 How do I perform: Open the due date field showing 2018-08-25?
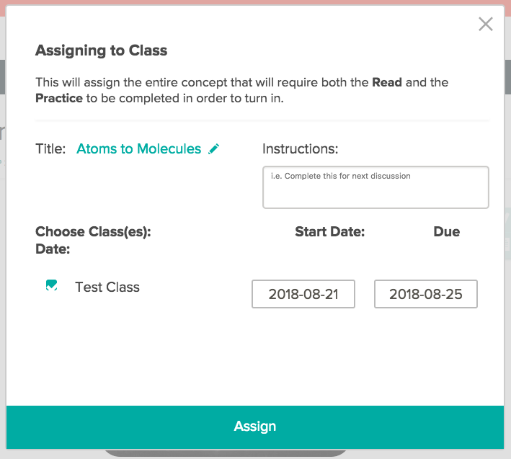click(426, 294)
